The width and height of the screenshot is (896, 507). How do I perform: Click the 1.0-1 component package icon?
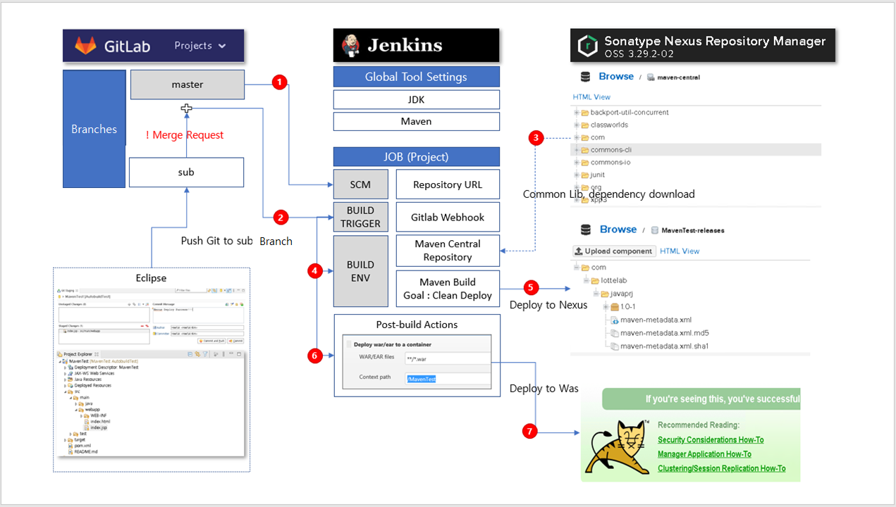point(614,307)
